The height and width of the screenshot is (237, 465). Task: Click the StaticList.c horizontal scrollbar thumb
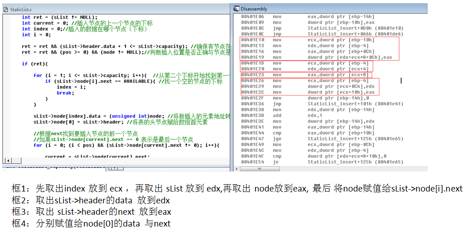click(x=16, y=161)
